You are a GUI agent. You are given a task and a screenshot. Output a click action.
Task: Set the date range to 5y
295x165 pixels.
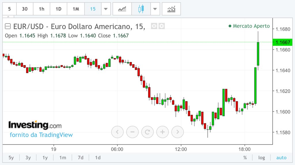11,158
